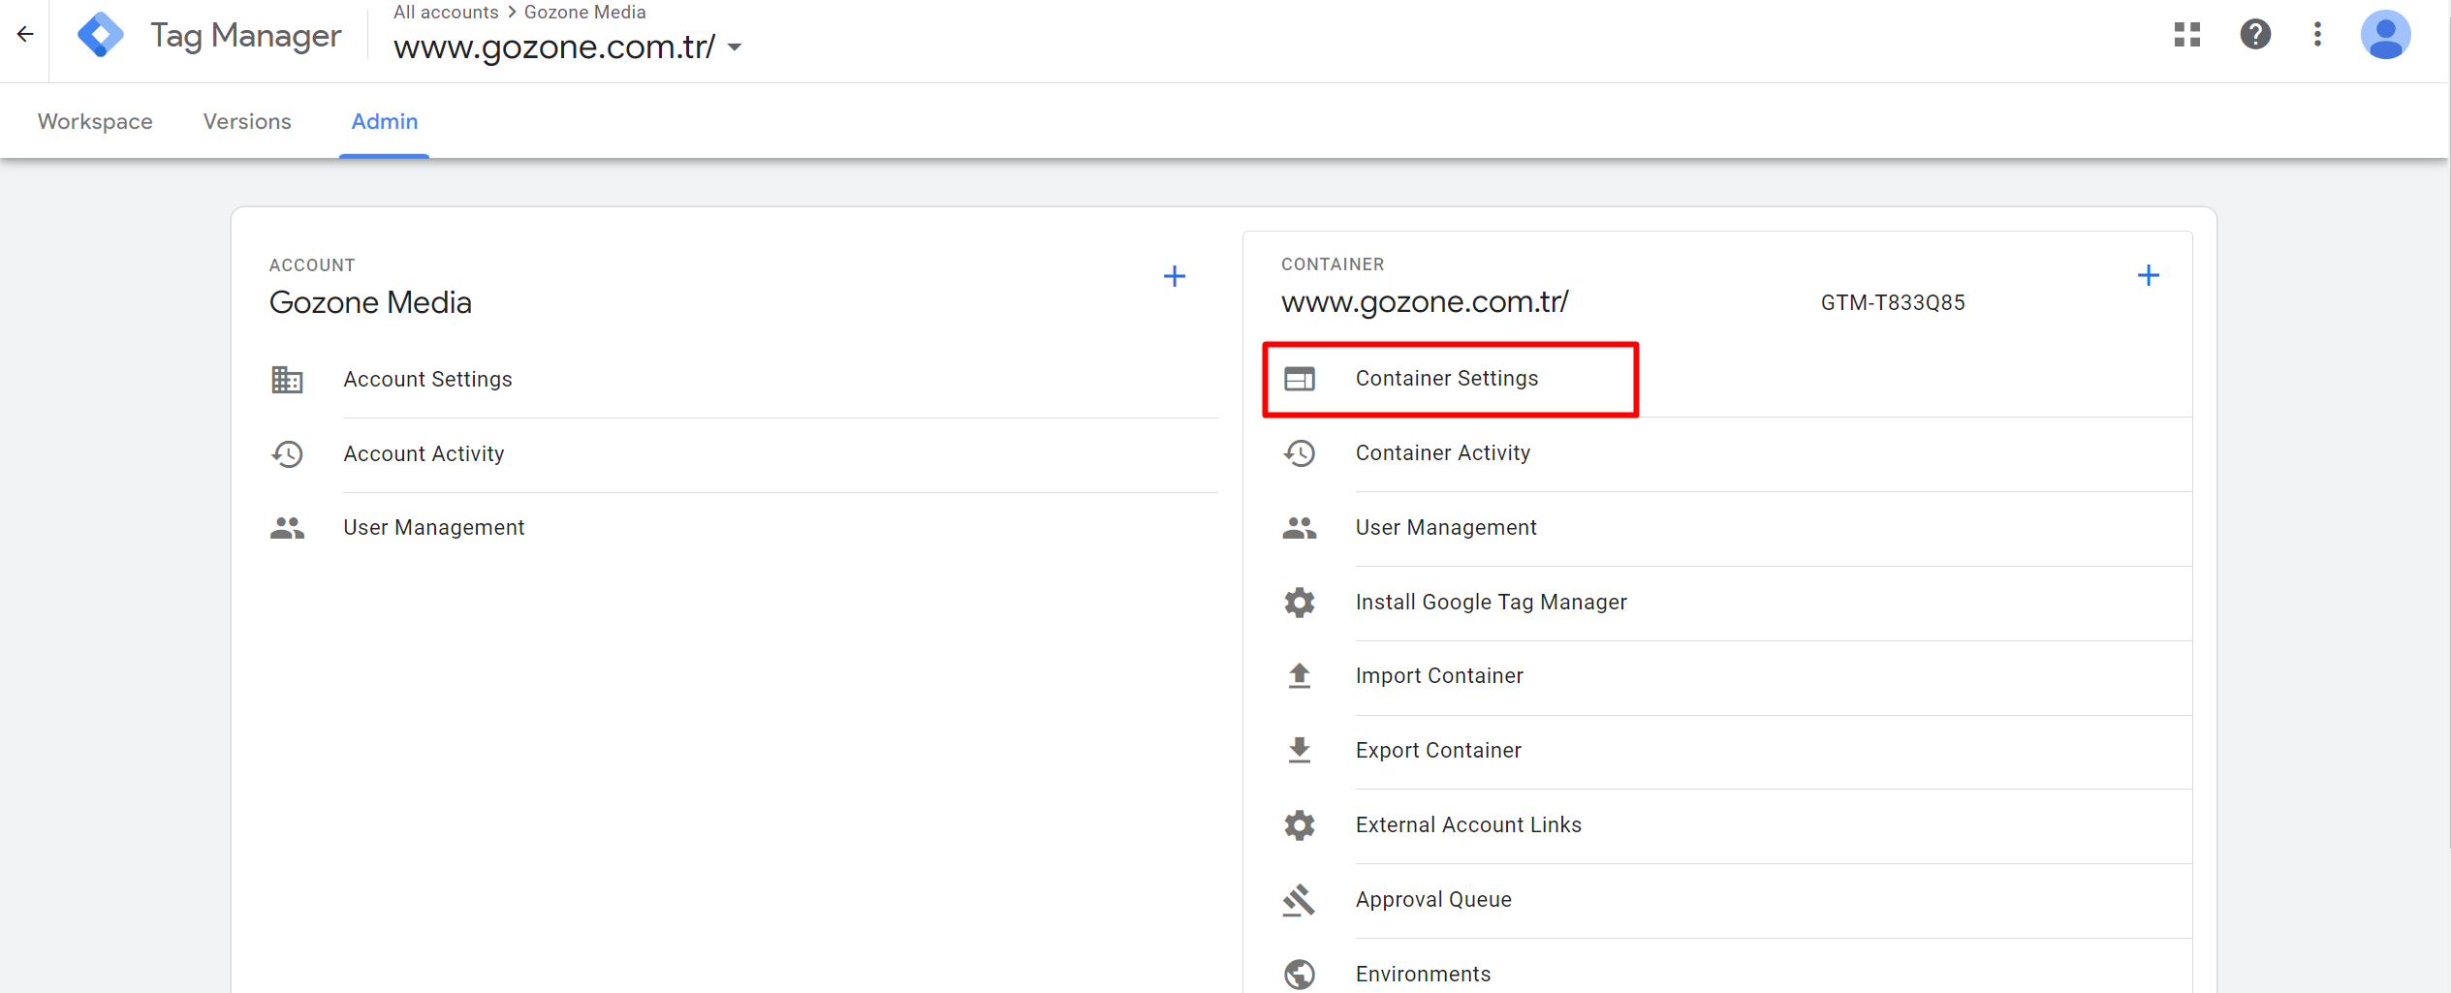The height and width of the screenshot is (993, 2451).
Task: Open the three-dot more options menu
Action: click(2317, 35)
